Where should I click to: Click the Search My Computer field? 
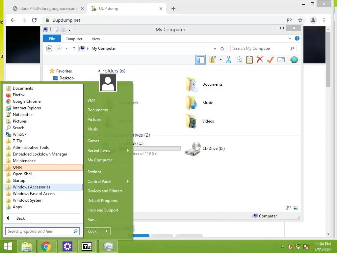pyautogui.click(x=264, y=48)
